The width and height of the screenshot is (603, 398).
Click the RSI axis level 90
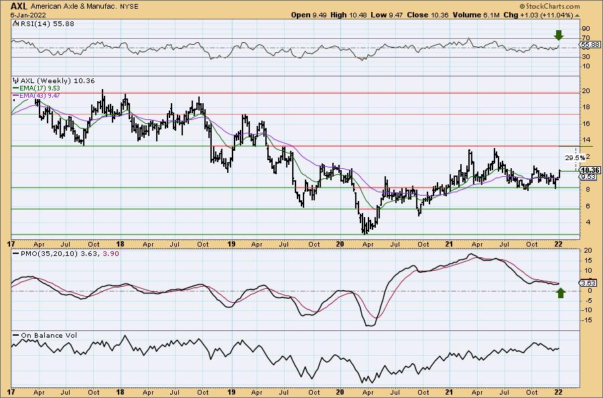pyautogui.click(x=586, y=29)
